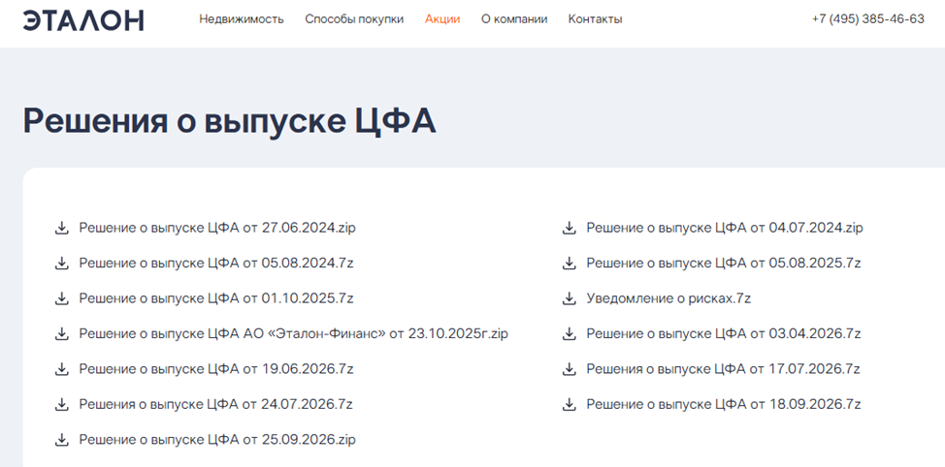The width and height of the screenshot is (945, 467).
Task: Download Решение о выпуске ЦФА от 01.10.2025.7z
Action: click(215, 298)
